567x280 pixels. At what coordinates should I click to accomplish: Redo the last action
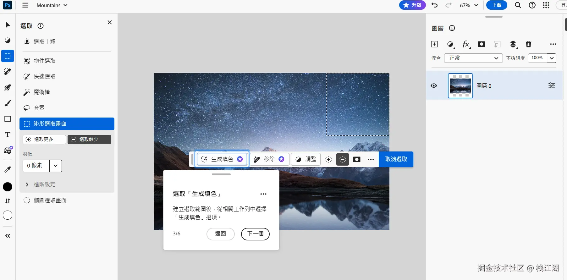449,5
